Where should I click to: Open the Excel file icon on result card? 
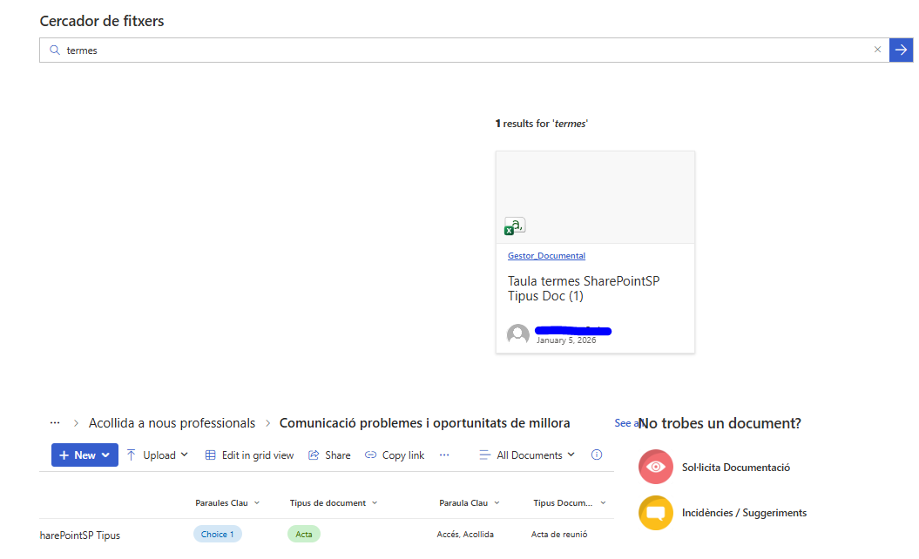(515, 226)
